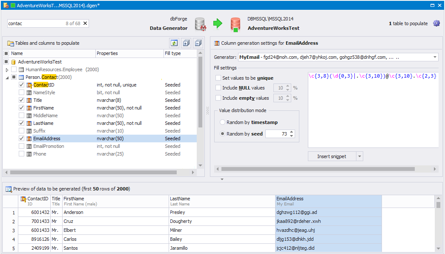Open the settings gear icon
Viewport: 445px width, 254px height.
[x=436, y=23]
